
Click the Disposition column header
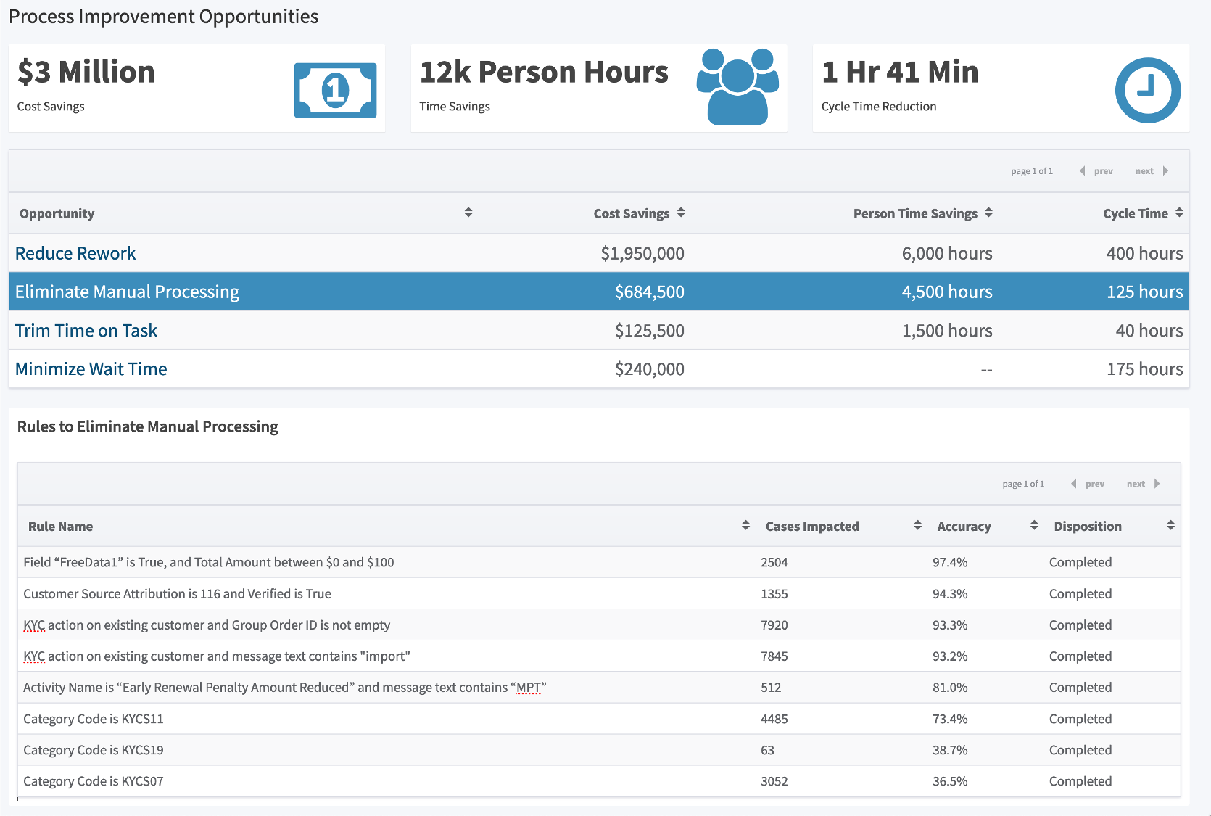[x=1088, y=526]
